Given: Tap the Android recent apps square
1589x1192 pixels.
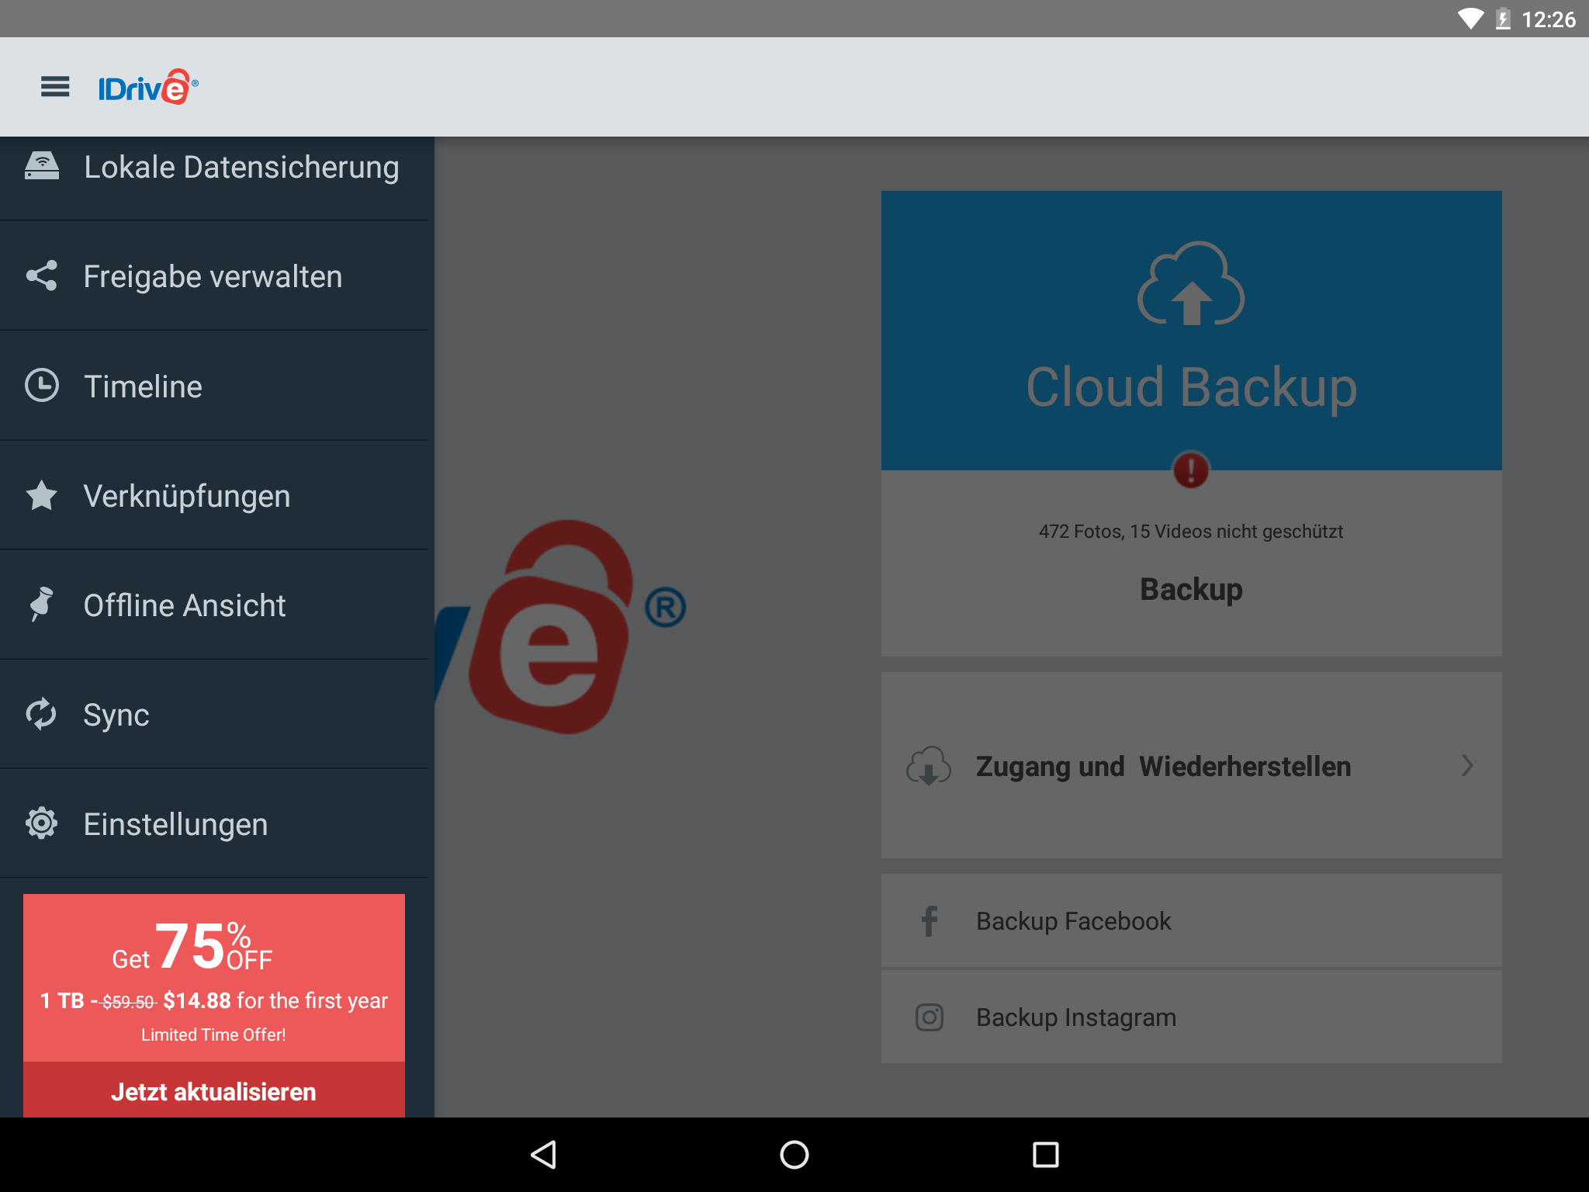Looking at the screenshot, I should (1045, 1155).
